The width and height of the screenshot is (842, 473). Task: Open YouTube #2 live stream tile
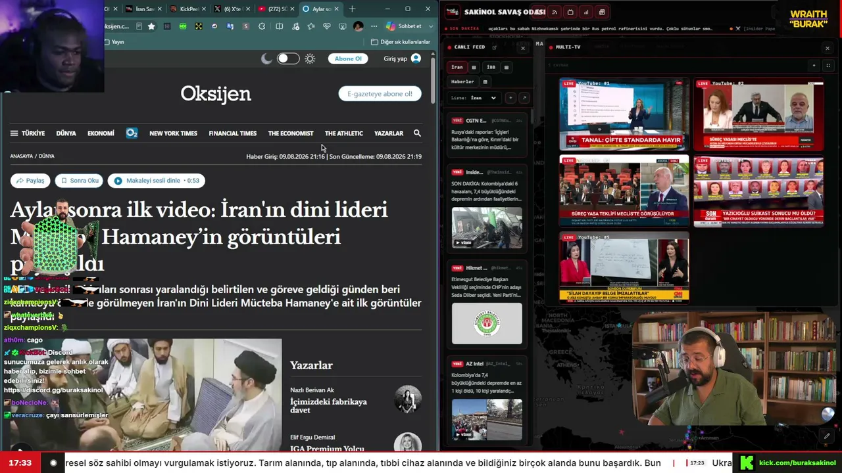pos(758,115)
